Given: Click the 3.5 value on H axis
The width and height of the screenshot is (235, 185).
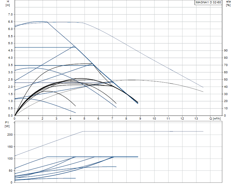Looking at the screenshot, I should pyautogui.click(x=10, y=65).
